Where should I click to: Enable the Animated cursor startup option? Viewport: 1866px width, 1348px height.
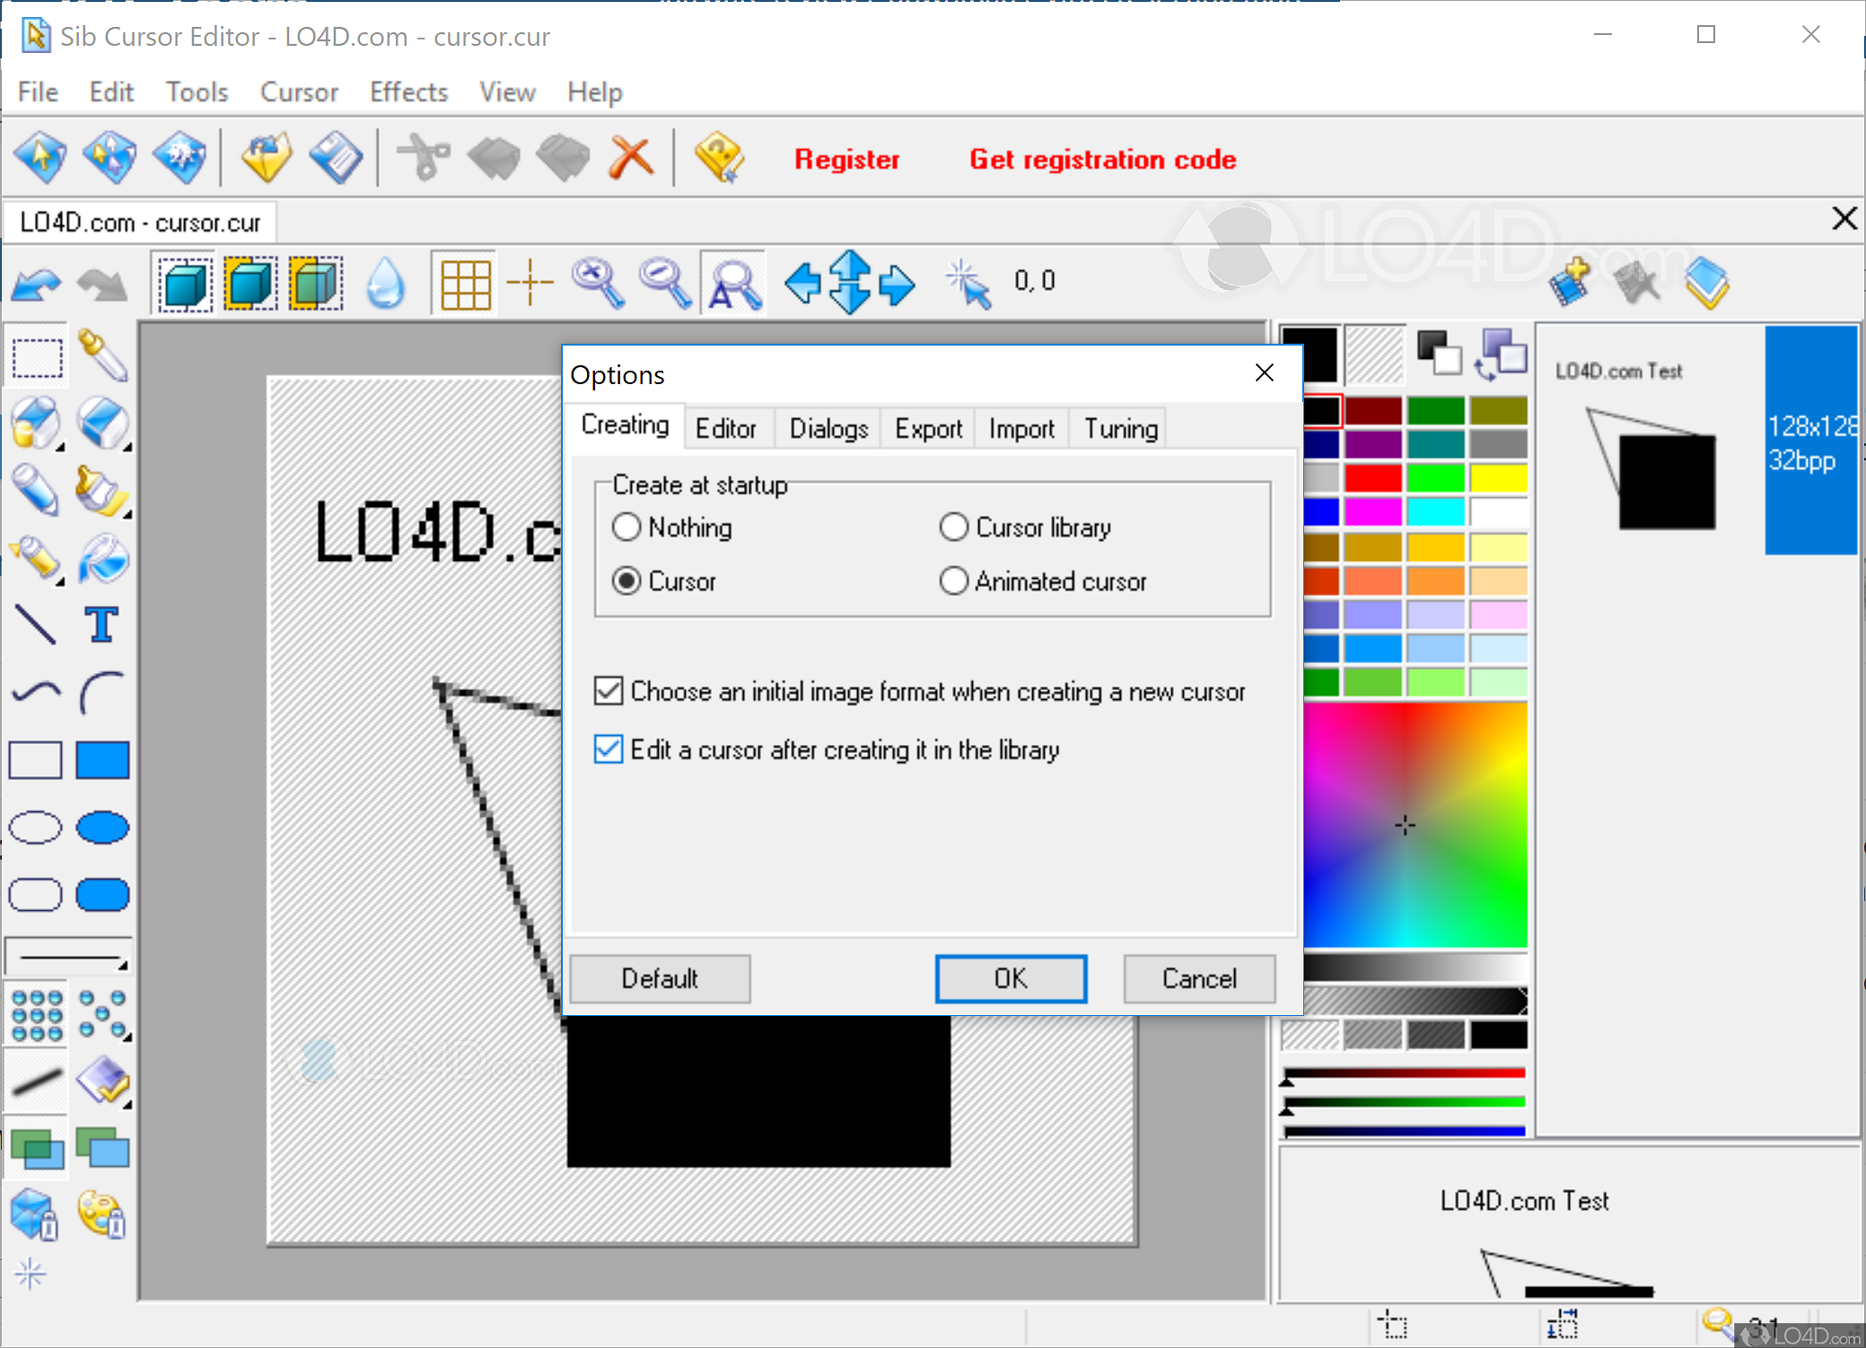pos(954,581)
